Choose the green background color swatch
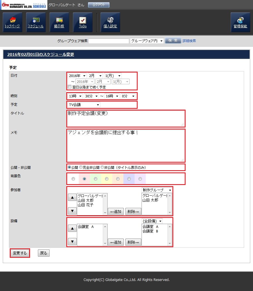This screenshot has width=253, height=291. [96, 179]
